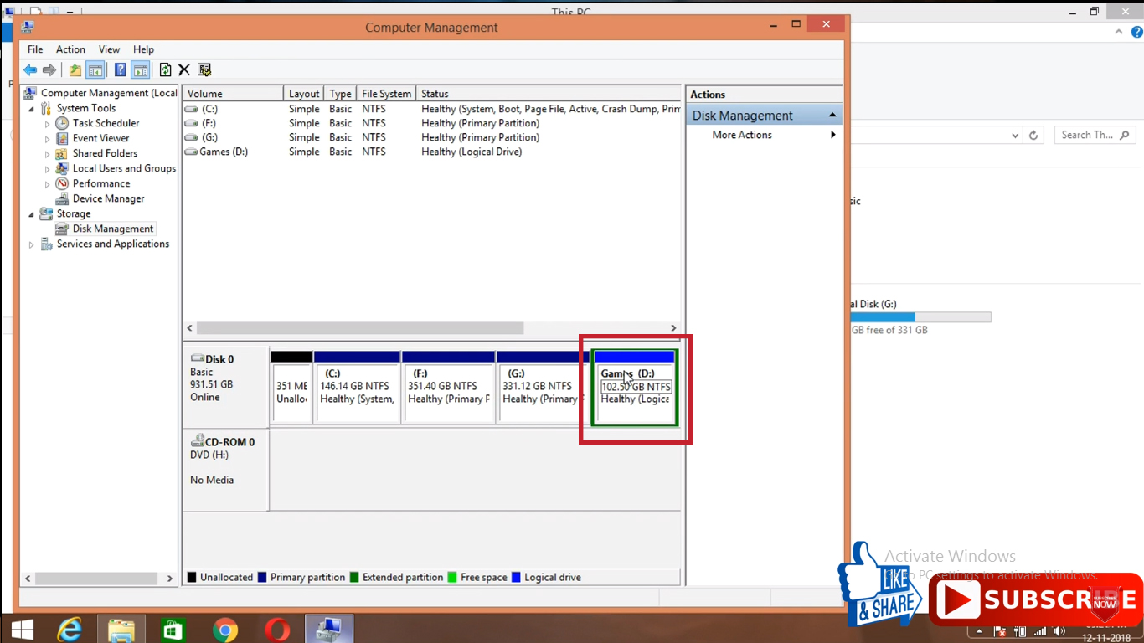Screen dimensions: 1144x643
Task: Click the CD-ROM 0 disc icon
Action: [198, 440]
